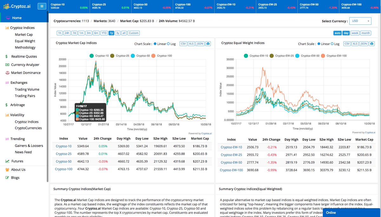The image size is (381, 217).
Task: Set interval to month
Action: [366, 33]
